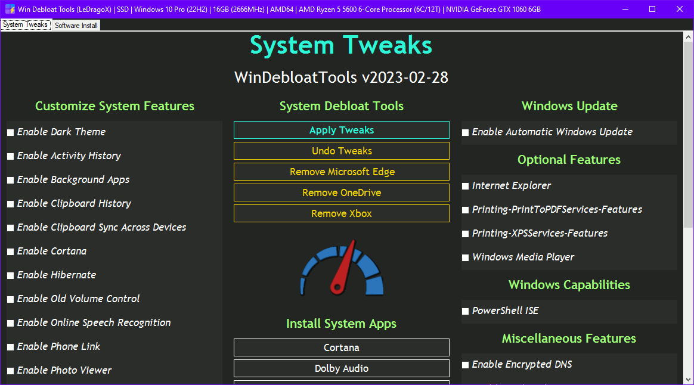Click the WinDebloatTools v2023-02-28 version text
The width and height of the screenshot is (694, 385).
(341, 77)
